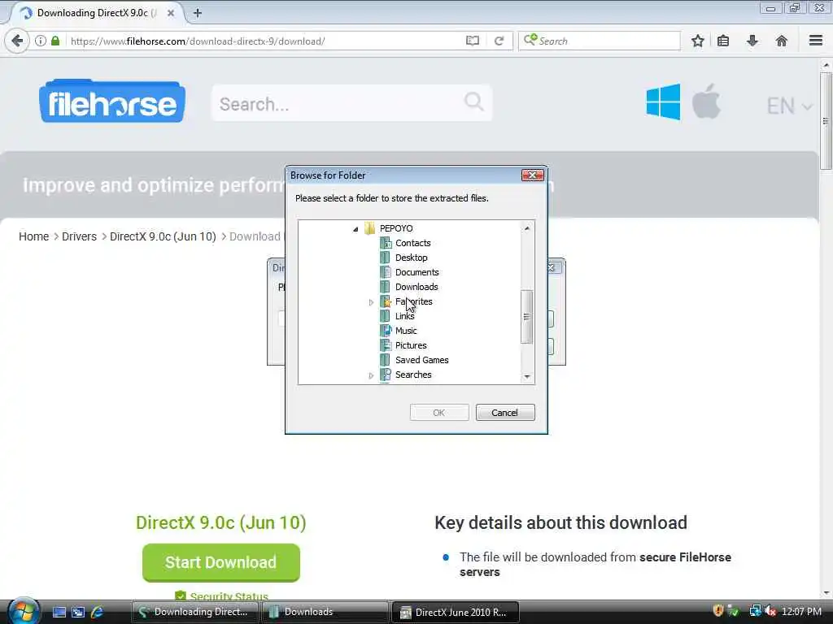Toggle reader view icon in address bar
This screenshot has width=833, height=624.
tap(473, 41)
